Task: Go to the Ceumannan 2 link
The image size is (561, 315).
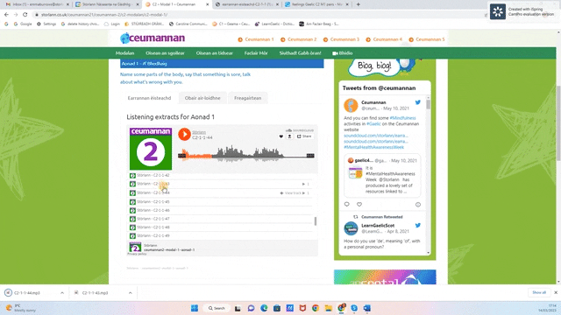Action: (x=299, y=39)
